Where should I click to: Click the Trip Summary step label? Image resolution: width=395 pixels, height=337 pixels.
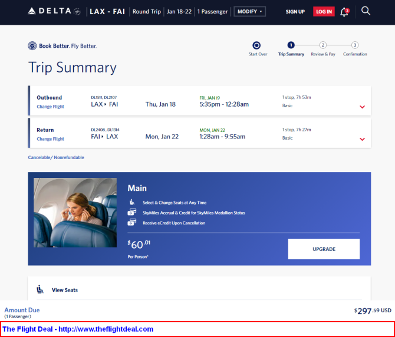(x=291, y=54)
